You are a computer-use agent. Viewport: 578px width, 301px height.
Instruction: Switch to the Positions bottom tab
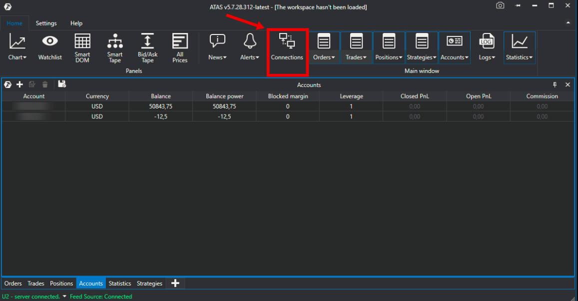(x=61, y=283)
